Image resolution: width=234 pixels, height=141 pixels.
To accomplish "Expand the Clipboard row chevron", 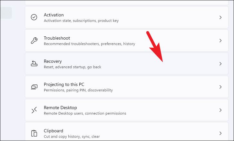I will pyautogui.click(x=220, y=133).
